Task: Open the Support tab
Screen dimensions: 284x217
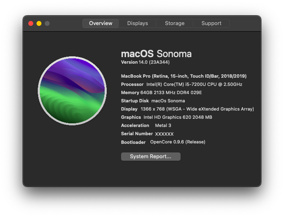Action: (x=211, y=23)
